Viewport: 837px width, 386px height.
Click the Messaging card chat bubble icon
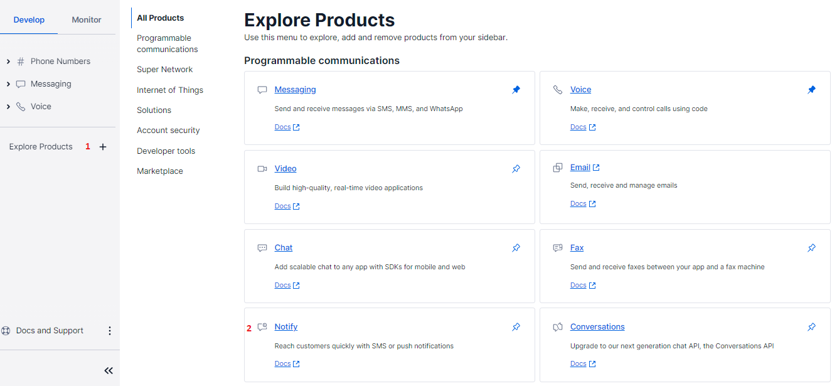pyautogui.click(x=262, y=90)
